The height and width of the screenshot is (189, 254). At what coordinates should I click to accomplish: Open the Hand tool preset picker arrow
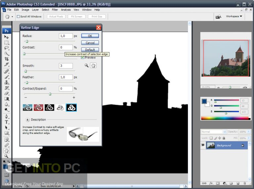coord(12,17)
